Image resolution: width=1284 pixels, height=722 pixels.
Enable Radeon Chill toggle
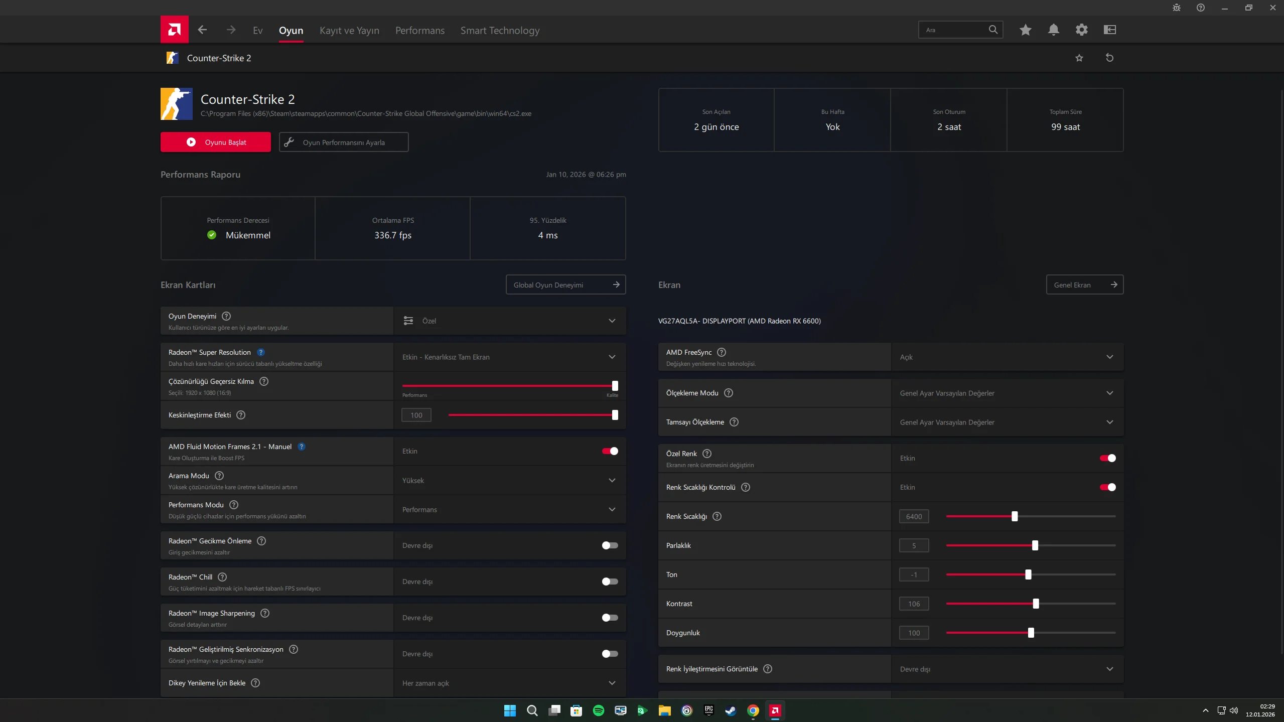(x=610, y=582)
